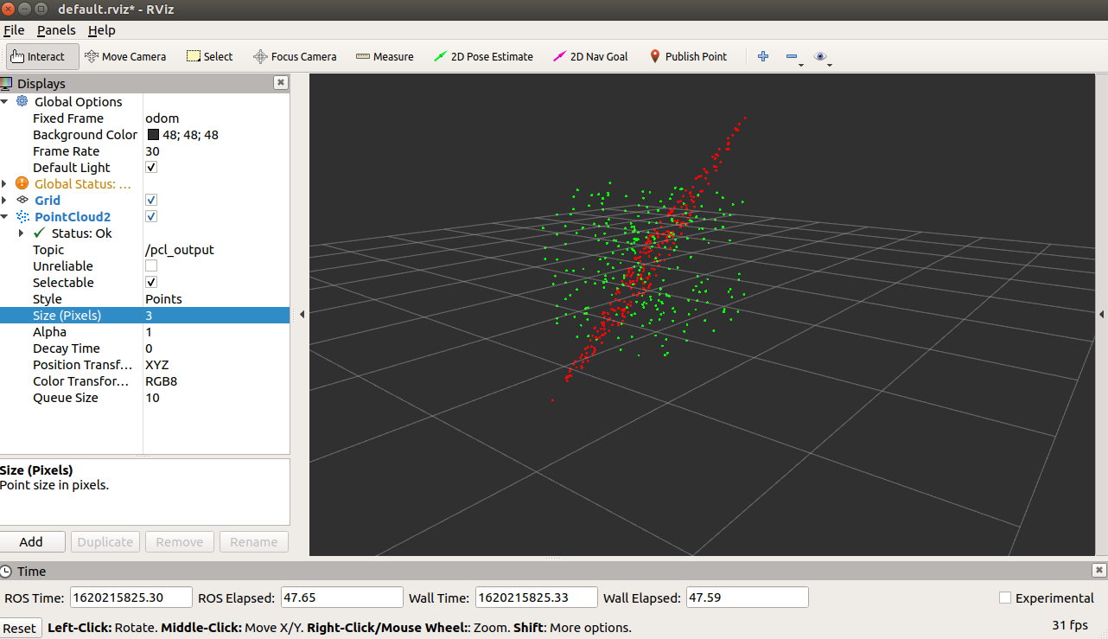Click the PointCloud2 display icon

22,216
